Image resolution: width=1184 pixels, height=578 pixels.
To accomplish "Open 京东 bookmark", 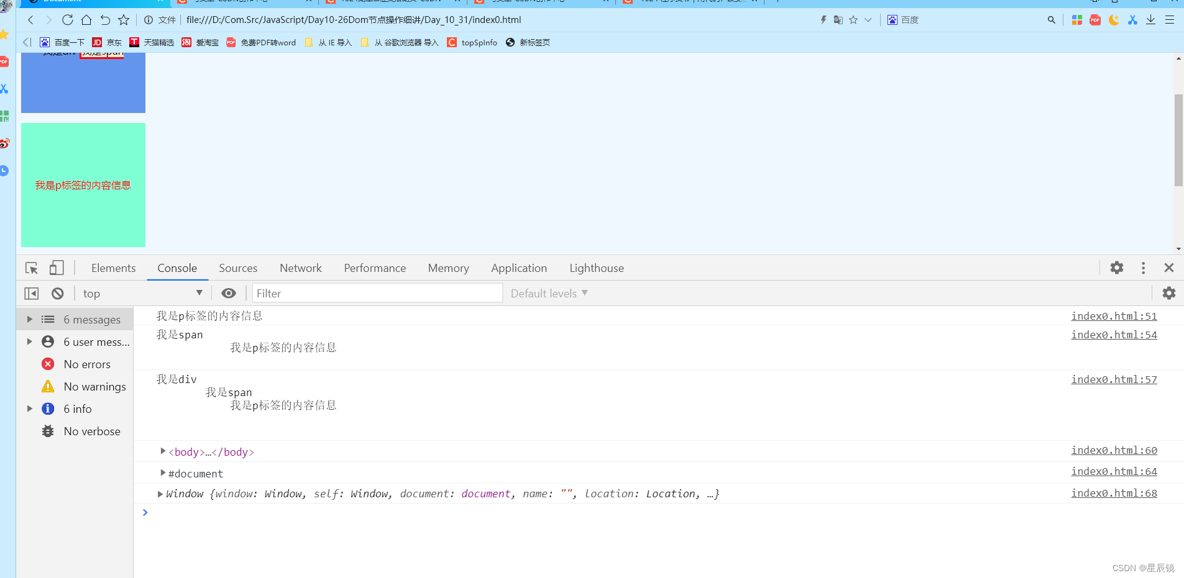I will coord(107,42).
